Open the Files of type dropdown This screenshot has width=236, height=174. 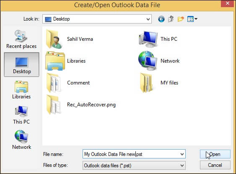pos(134,166)
